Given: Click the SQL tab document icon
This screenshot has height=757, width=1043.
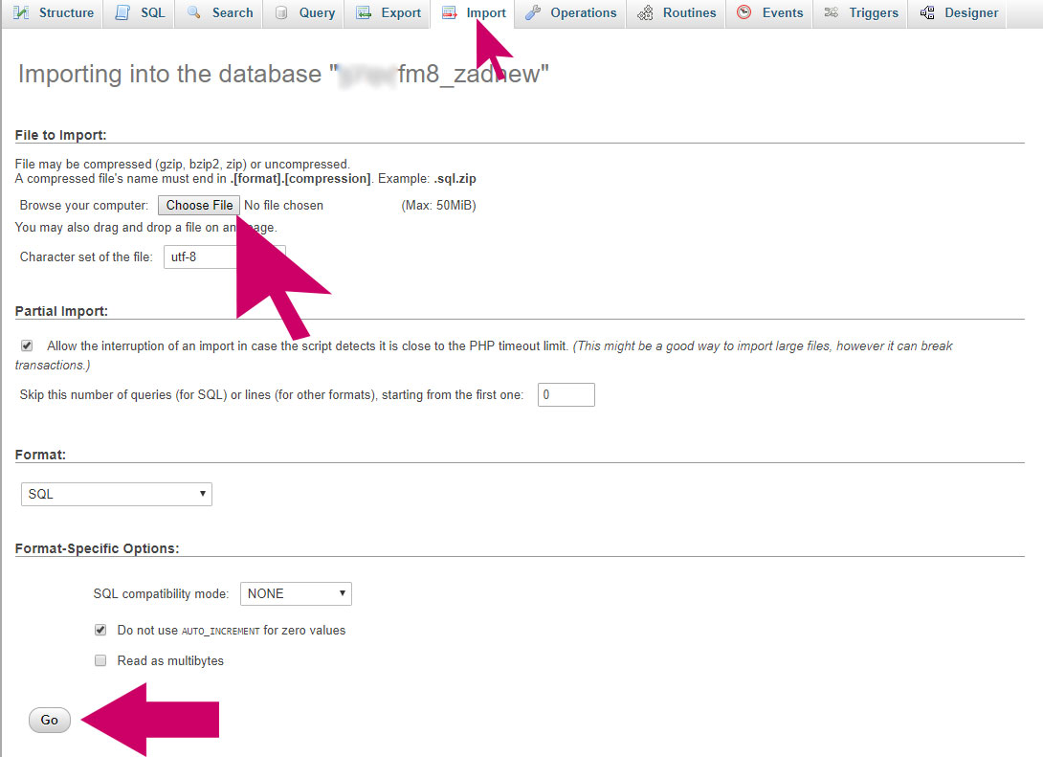Looking at the screenshot, I should click(122, 13).
